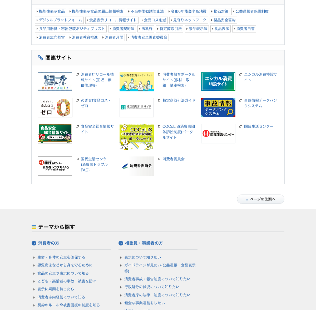The width and height of the screenshot is (316, 310).
Task: Click the COCoLiS ポータルサイト text link
Action: 179,132
